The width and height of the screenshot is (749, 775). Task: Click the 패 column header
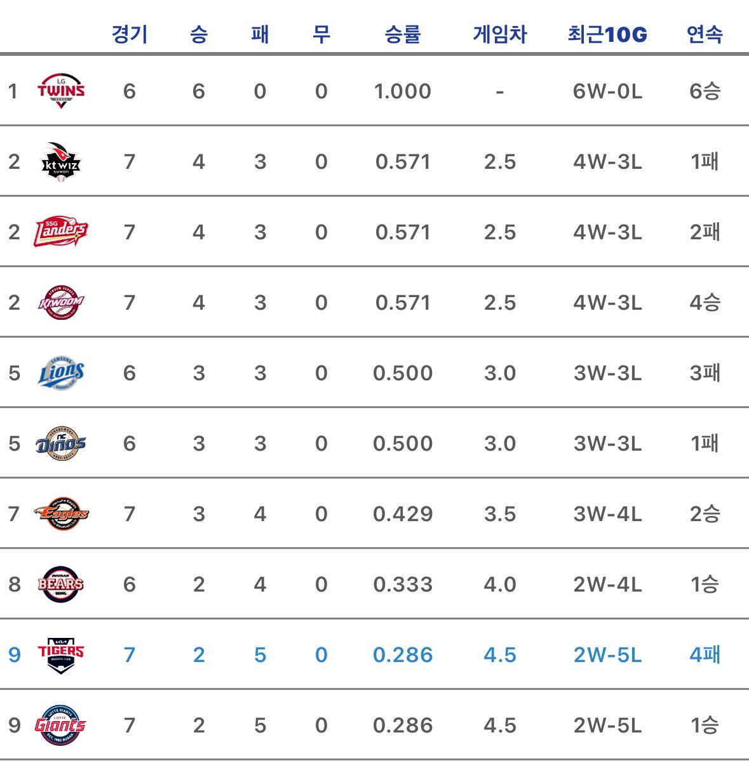tap(260, 34)
